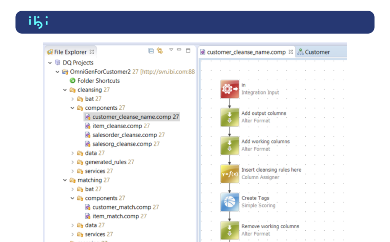
Task: Minimize the File Explorer panel
Action: coord(179,50)
